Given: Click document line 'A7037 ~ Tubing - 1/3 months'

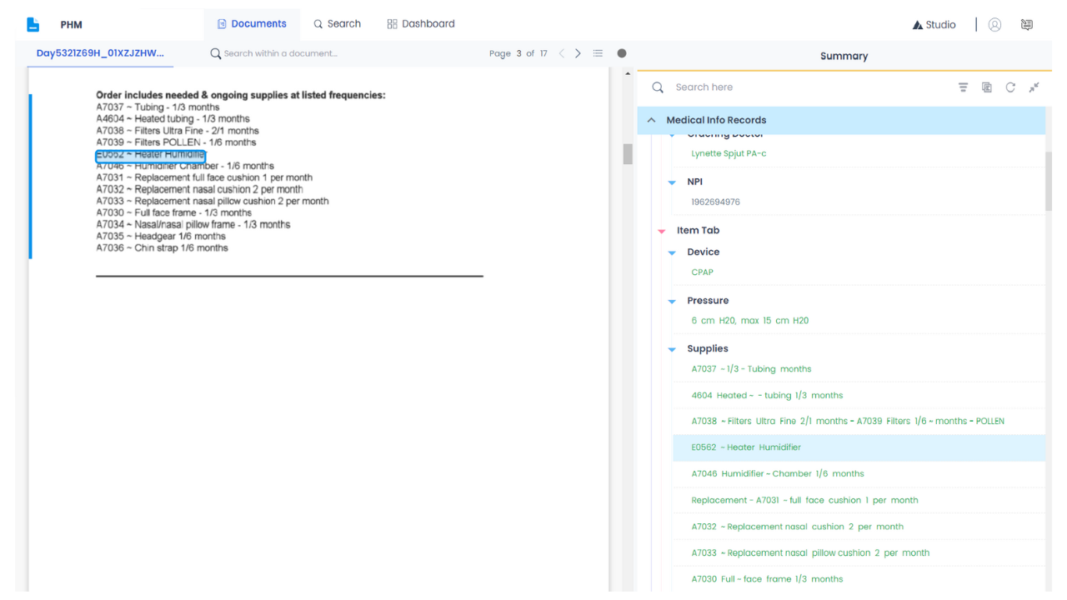Looking at the screenshot, I should pos(158,107).
